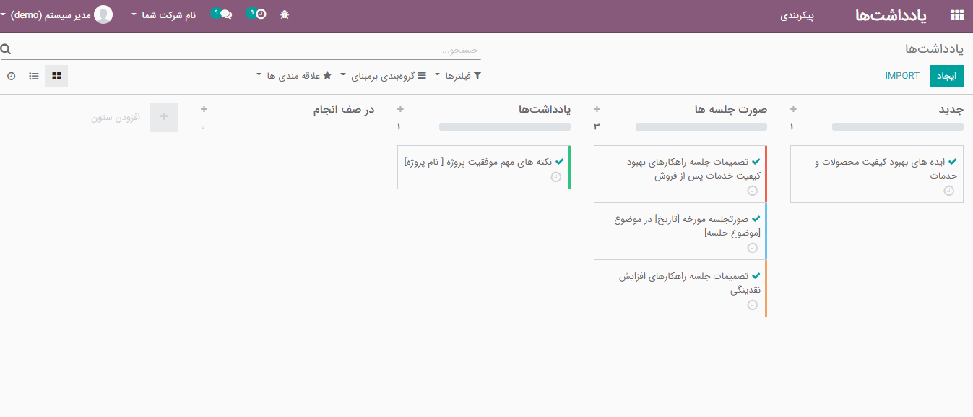Open activity clock on ایده های بهبود کیفیت card
This screenshot has width=973, height=417.
point(948,191)
